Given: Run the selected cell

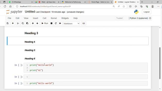Looking at the screenshot, I should 45,23.
